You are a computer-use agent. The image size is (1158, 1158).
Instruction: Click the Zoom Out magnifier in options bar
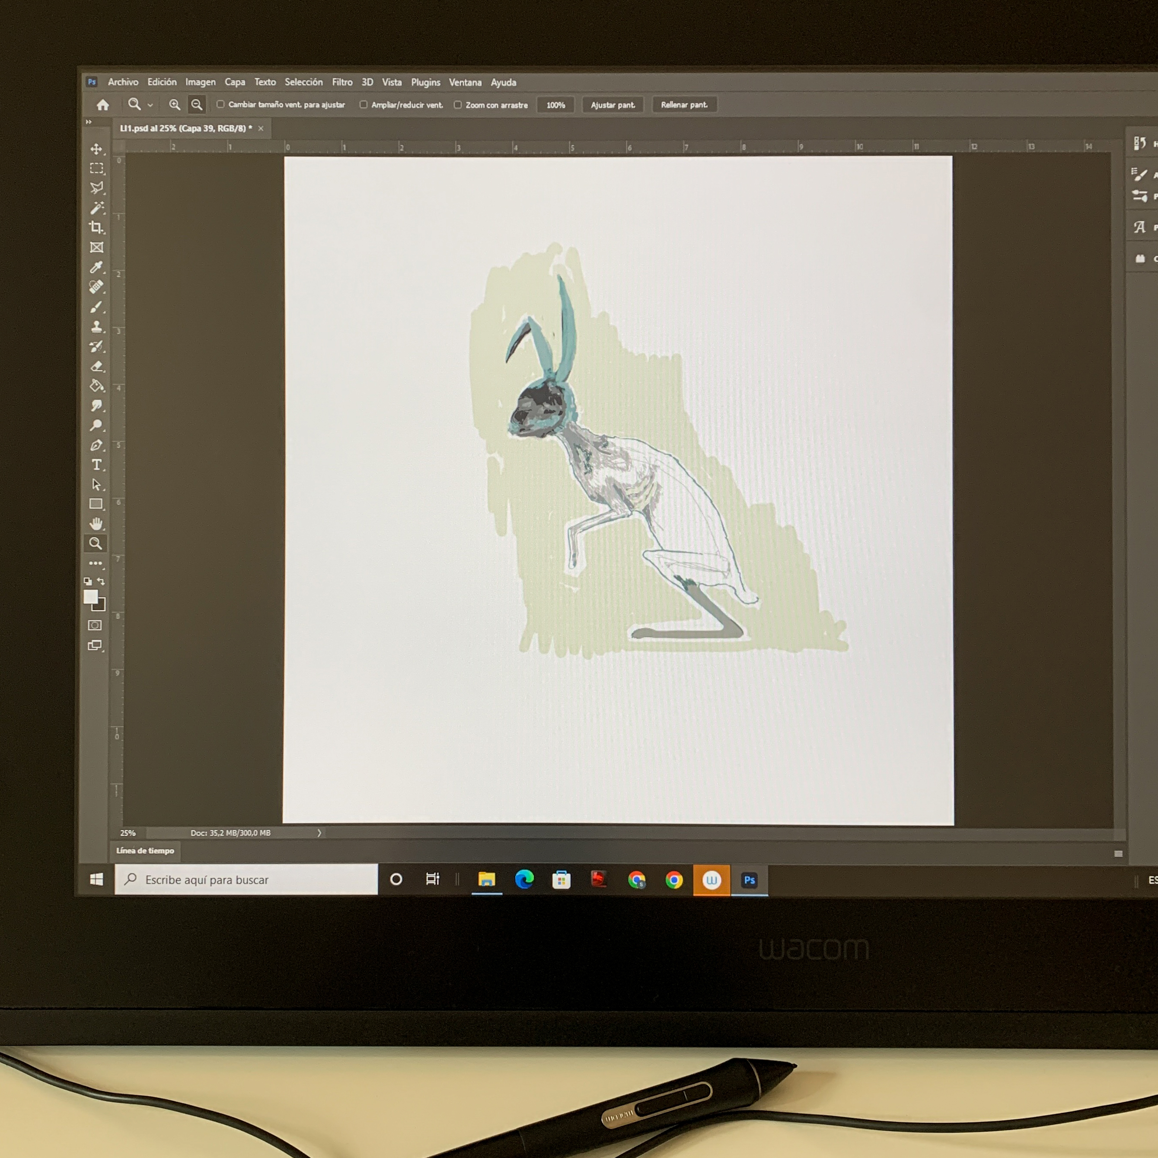pyautogui.click(x=197, y=105)
